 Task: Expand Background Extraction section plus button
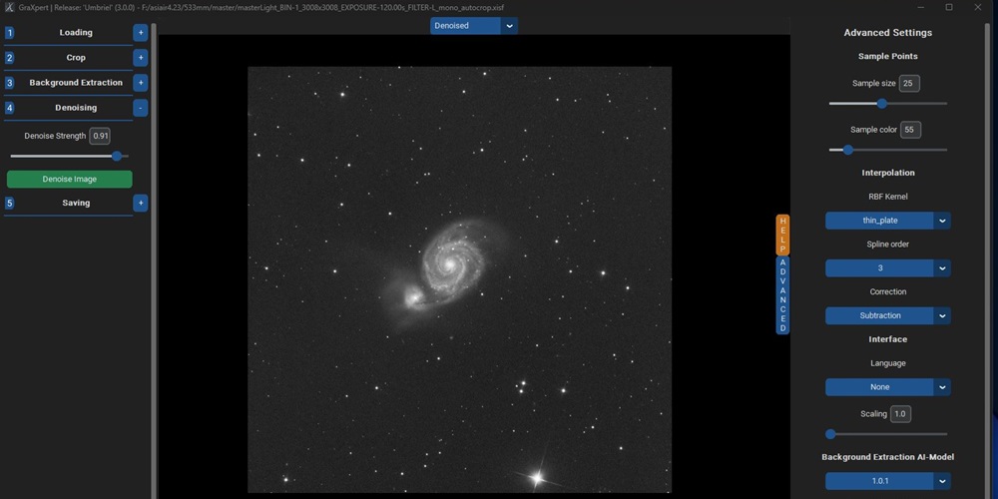click(x=141, y=83)
